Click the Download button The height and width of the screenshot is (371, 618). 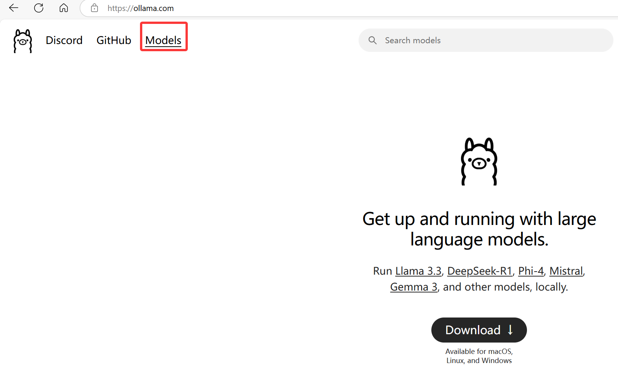(479, 330)
